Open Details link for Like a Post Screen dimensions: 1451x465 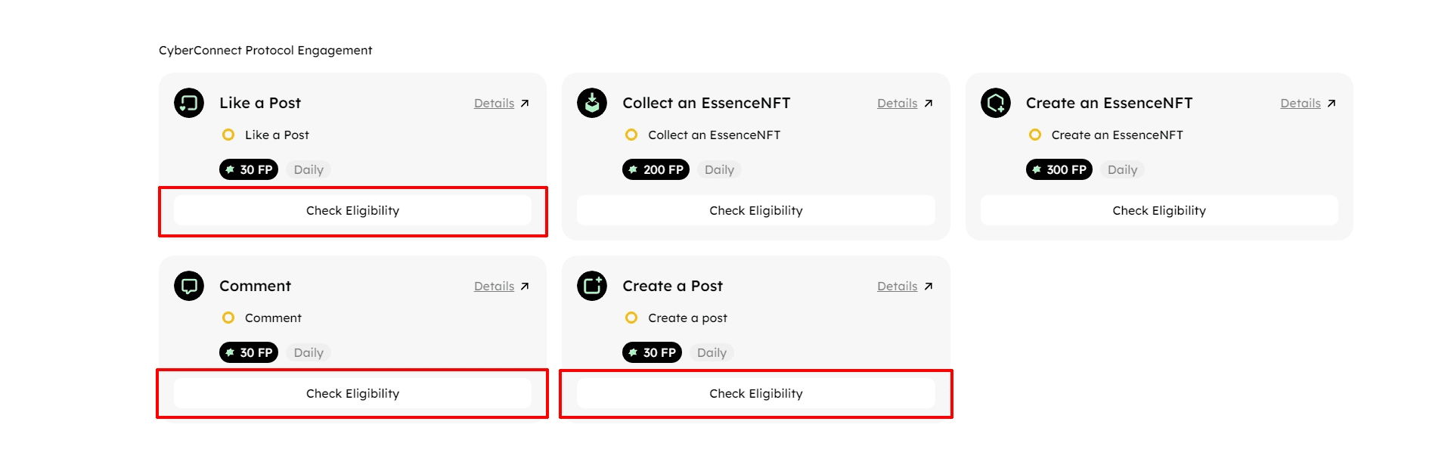[x=494, y=104]
